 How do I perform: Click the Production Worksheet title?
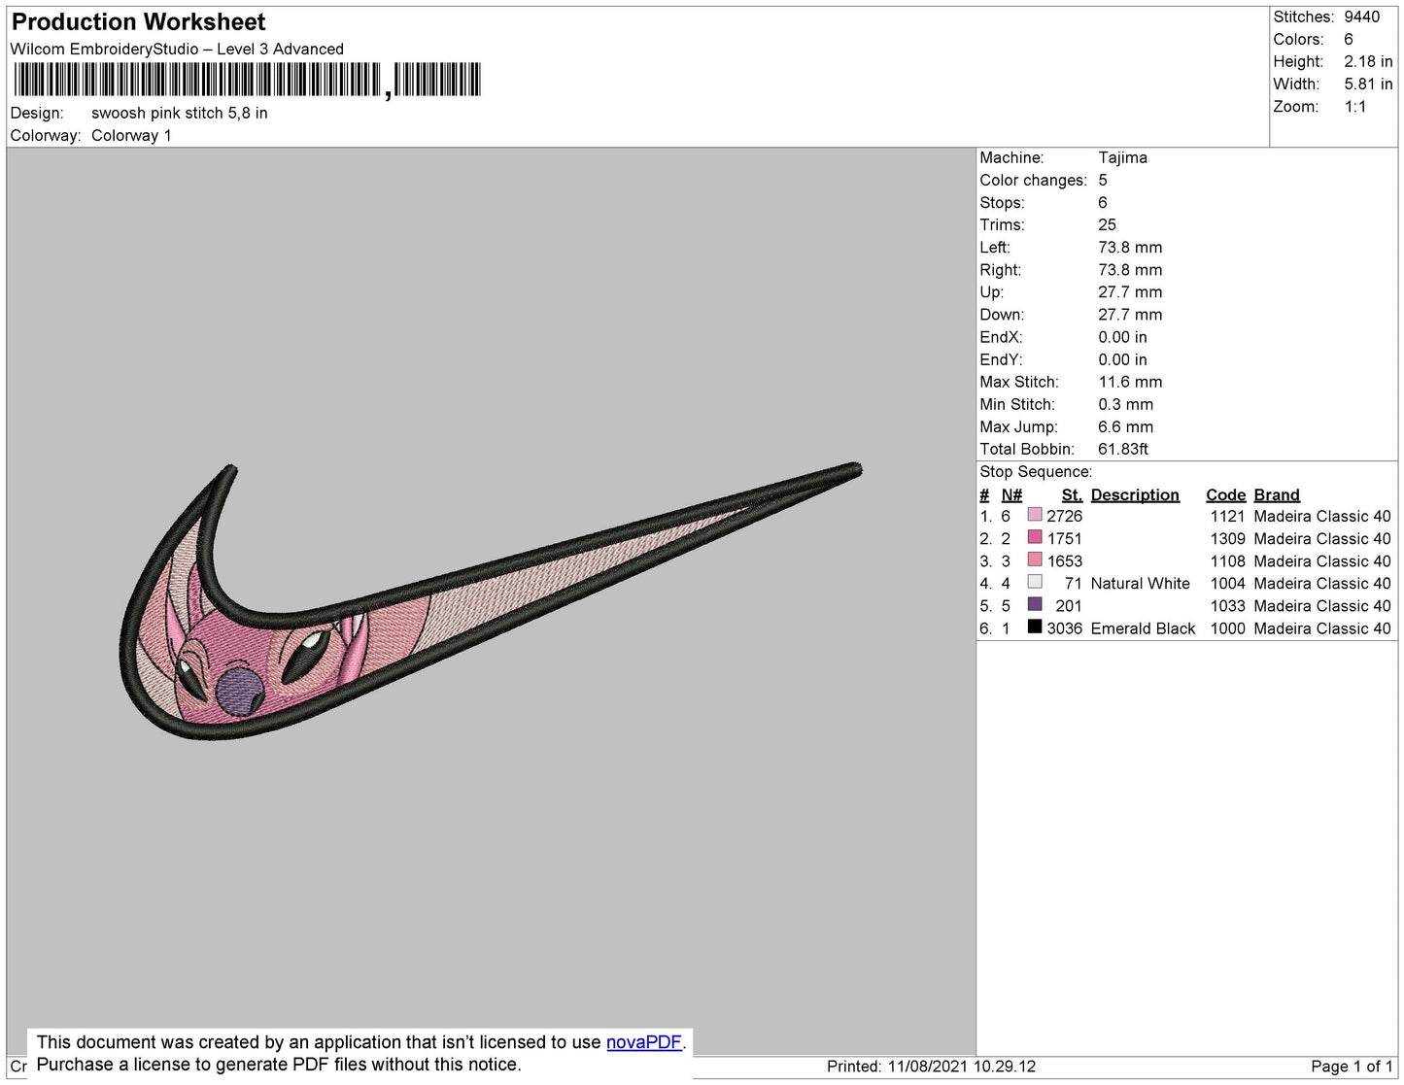coord(138,22)
